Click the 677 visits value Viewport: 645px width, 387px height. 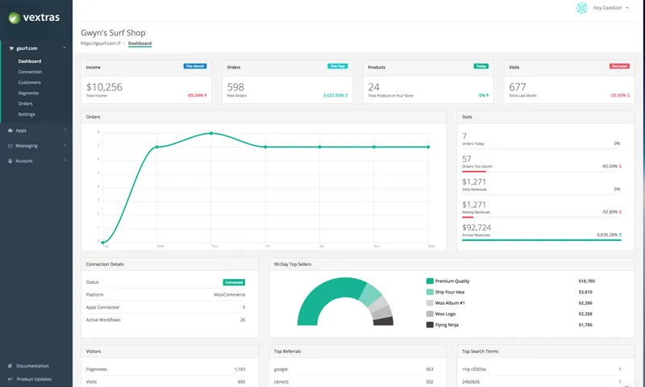(x=518, y=87)
